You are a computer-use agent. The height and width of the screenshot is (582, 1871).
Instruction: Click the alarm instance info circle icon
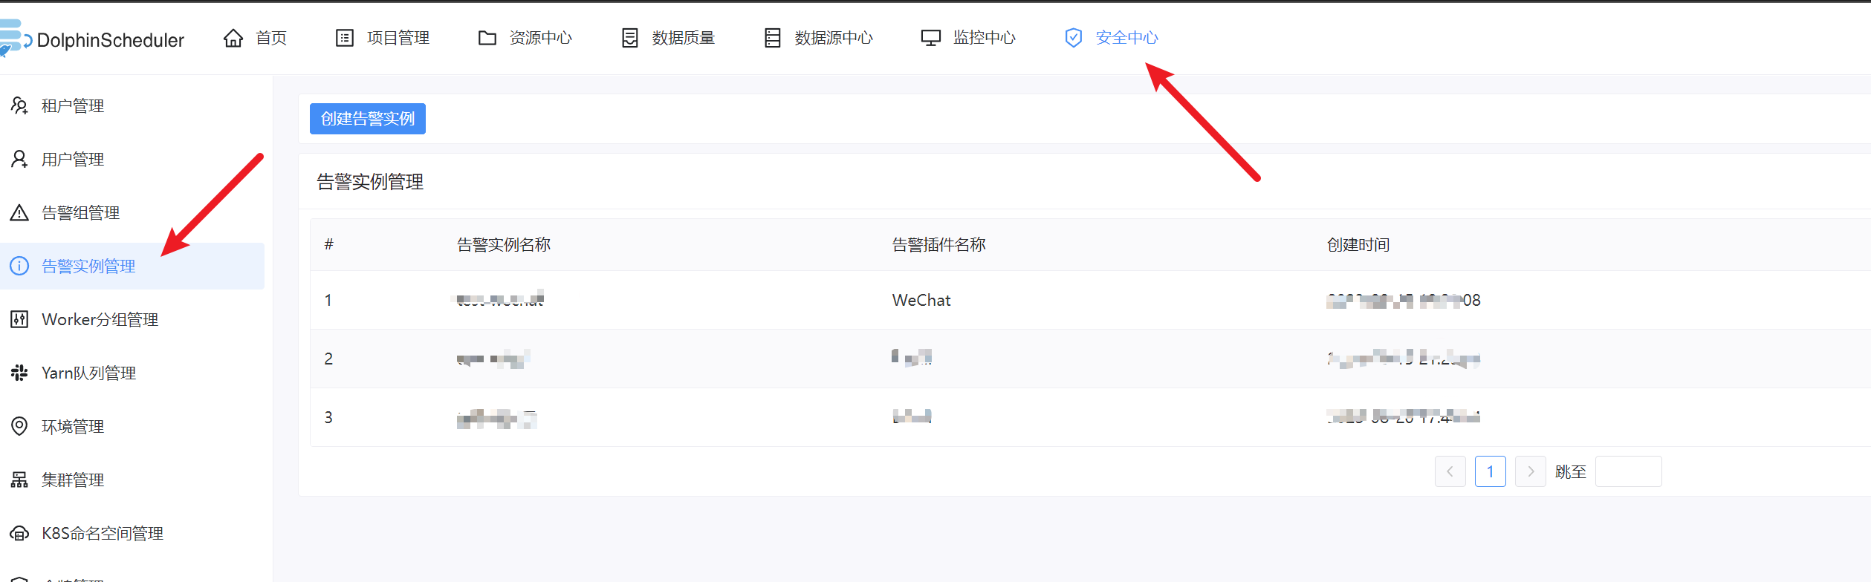[19, 266]
